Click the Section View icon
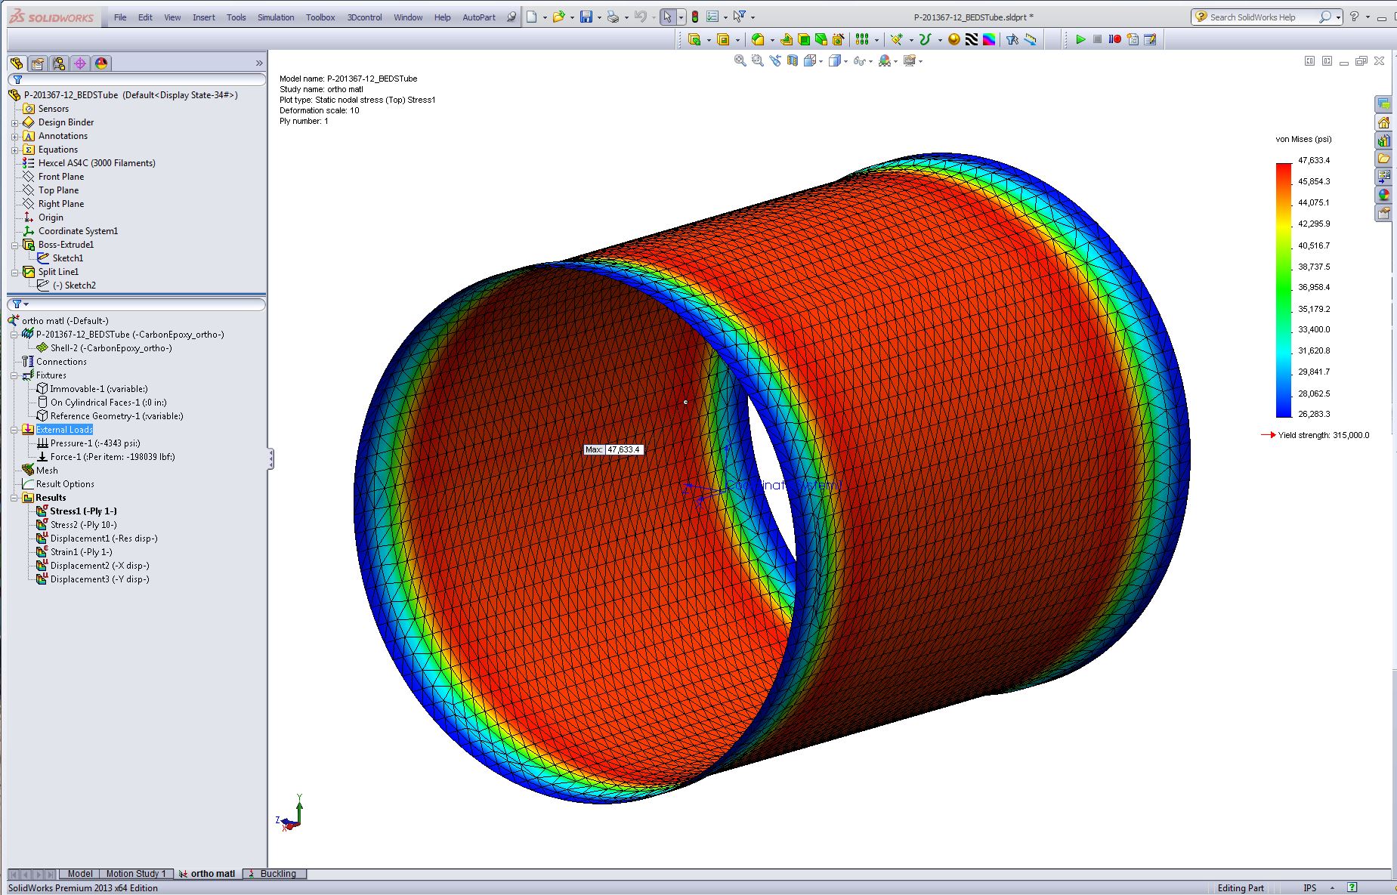The width and height of the screenshot is (1397, 895). (x=792, y=60)
